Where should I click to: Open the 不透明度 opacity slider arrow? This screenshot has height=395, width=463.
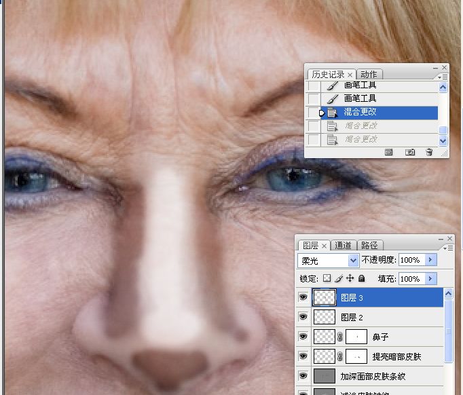(430, 260)
